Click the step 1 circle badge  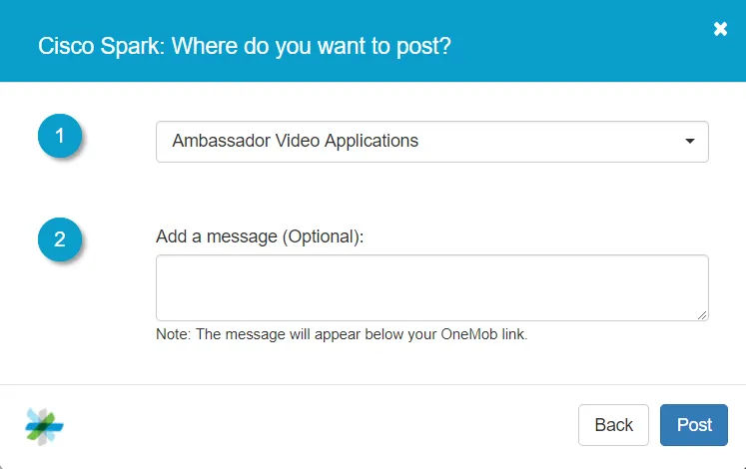click(60, 136)
